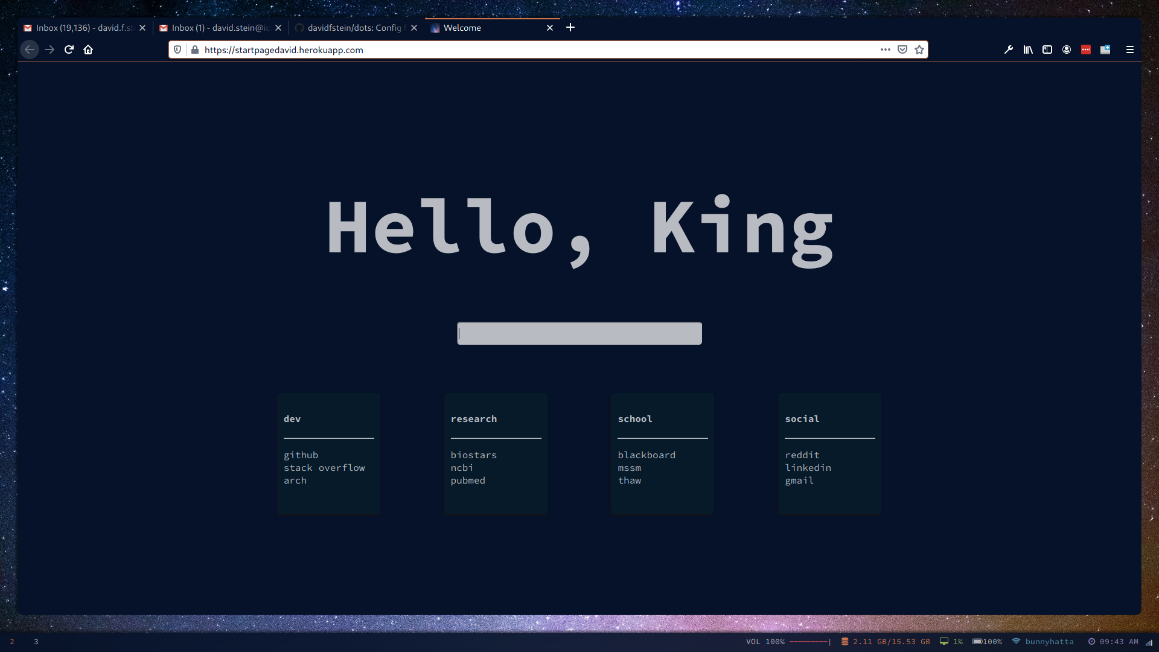
Task: Open the stack overflow link
Action: 324,468
